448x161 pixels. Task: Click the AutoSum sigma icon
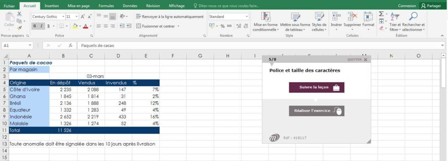coord(381,14)
